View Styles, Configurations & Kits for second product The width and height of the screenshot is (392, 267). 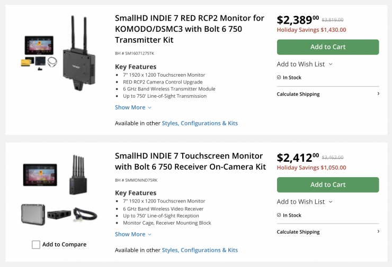click(x=200, y=250)
